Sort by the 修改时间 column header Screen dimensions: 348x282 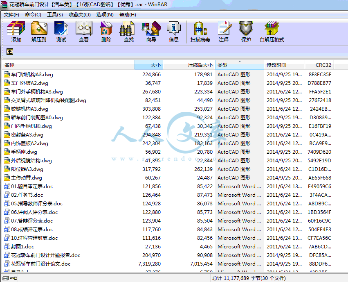(x=285, y=65)
